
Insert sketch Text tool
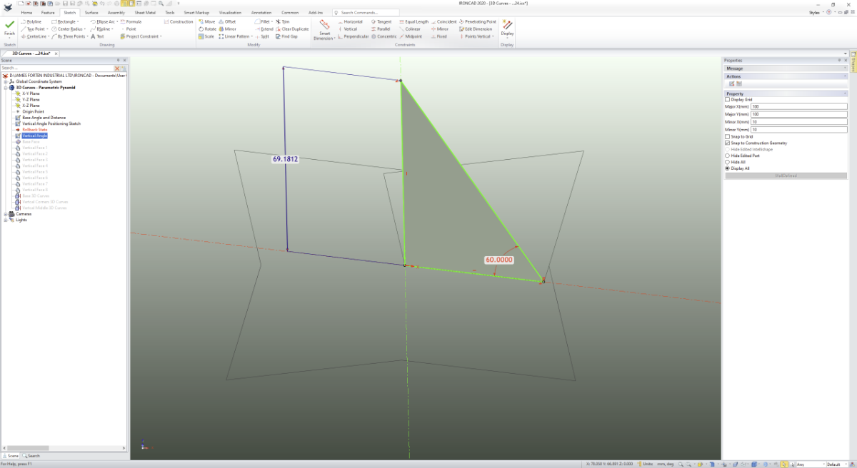pyautogui.click(x=98, y=36)
